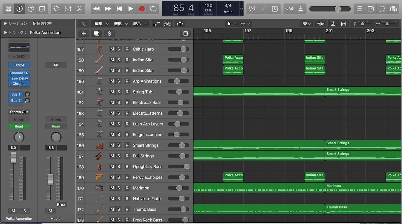Open List Editors icon
Screen dimensions: 402x224
[359, 9]
